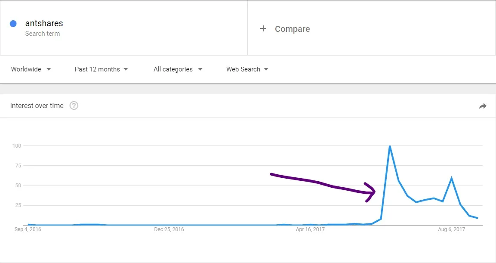Edit the antshares search term

44,23
